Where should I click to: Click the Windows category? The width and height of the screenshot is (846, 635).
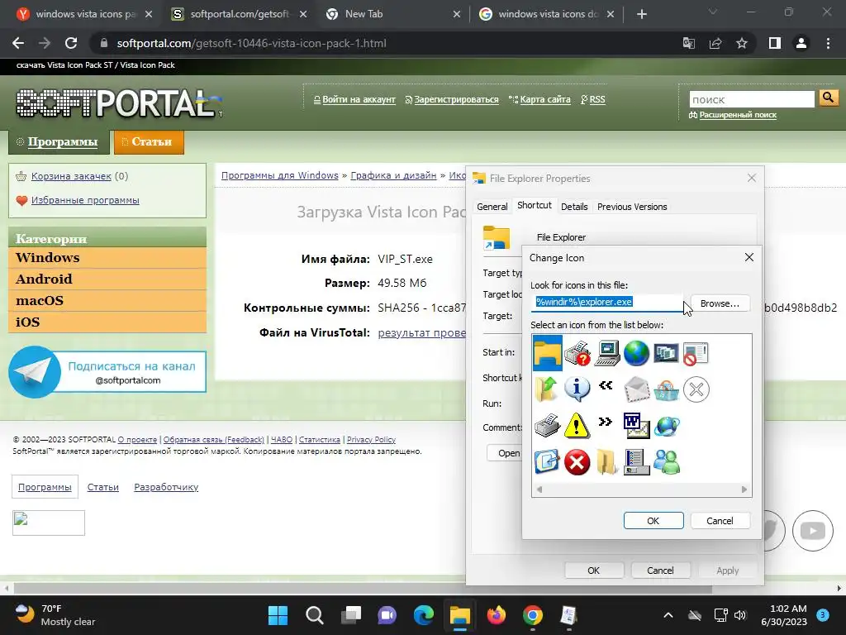(x=107, y=258)
